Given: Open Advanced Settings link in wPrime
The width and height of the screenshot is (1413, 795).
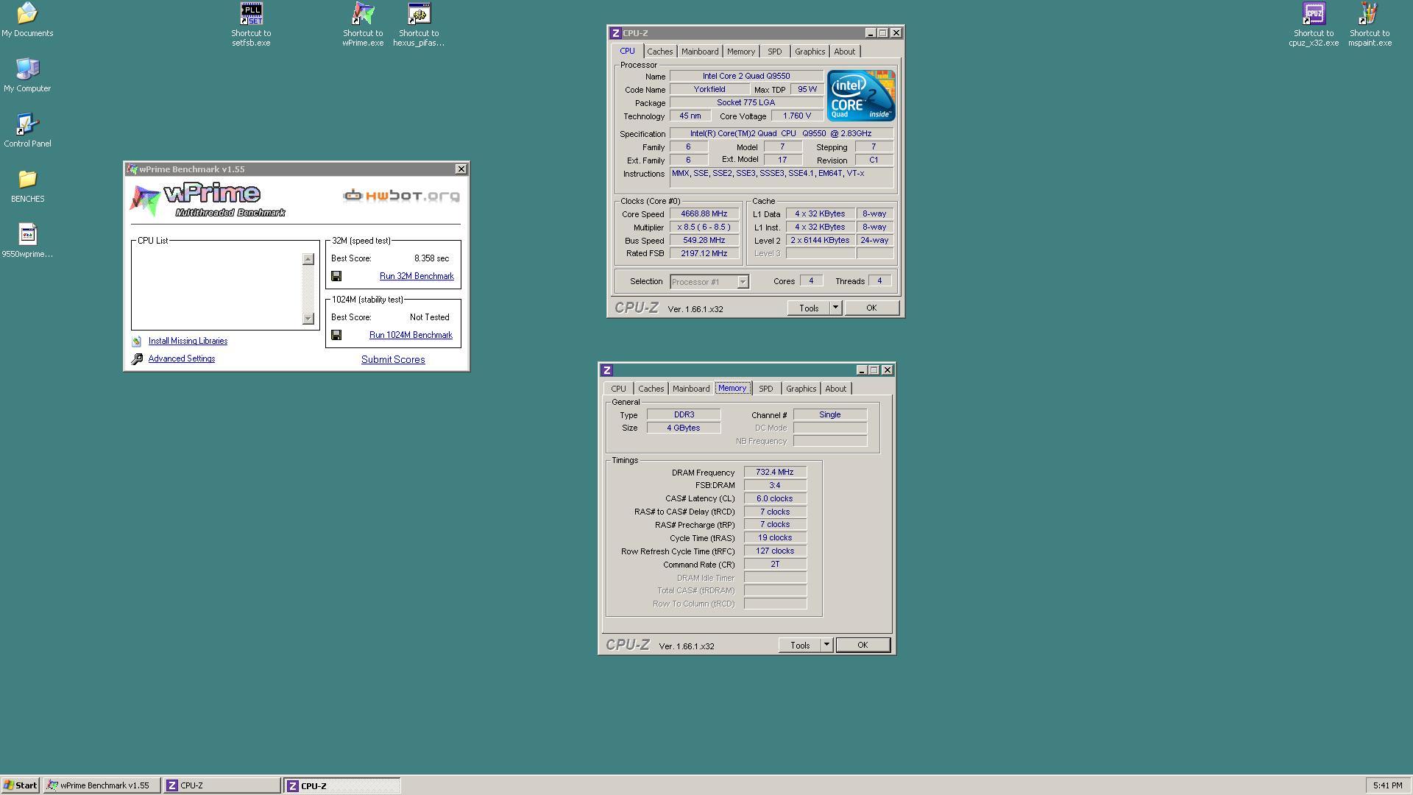Looking at the screenshot, I should tap(182, 358).
